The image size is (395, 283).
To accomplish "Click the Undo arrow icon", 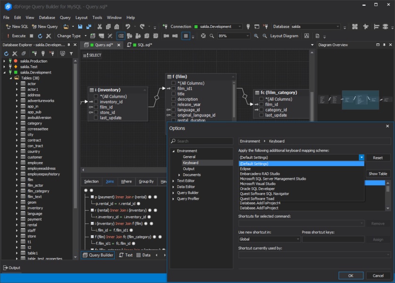I will 128,26.
